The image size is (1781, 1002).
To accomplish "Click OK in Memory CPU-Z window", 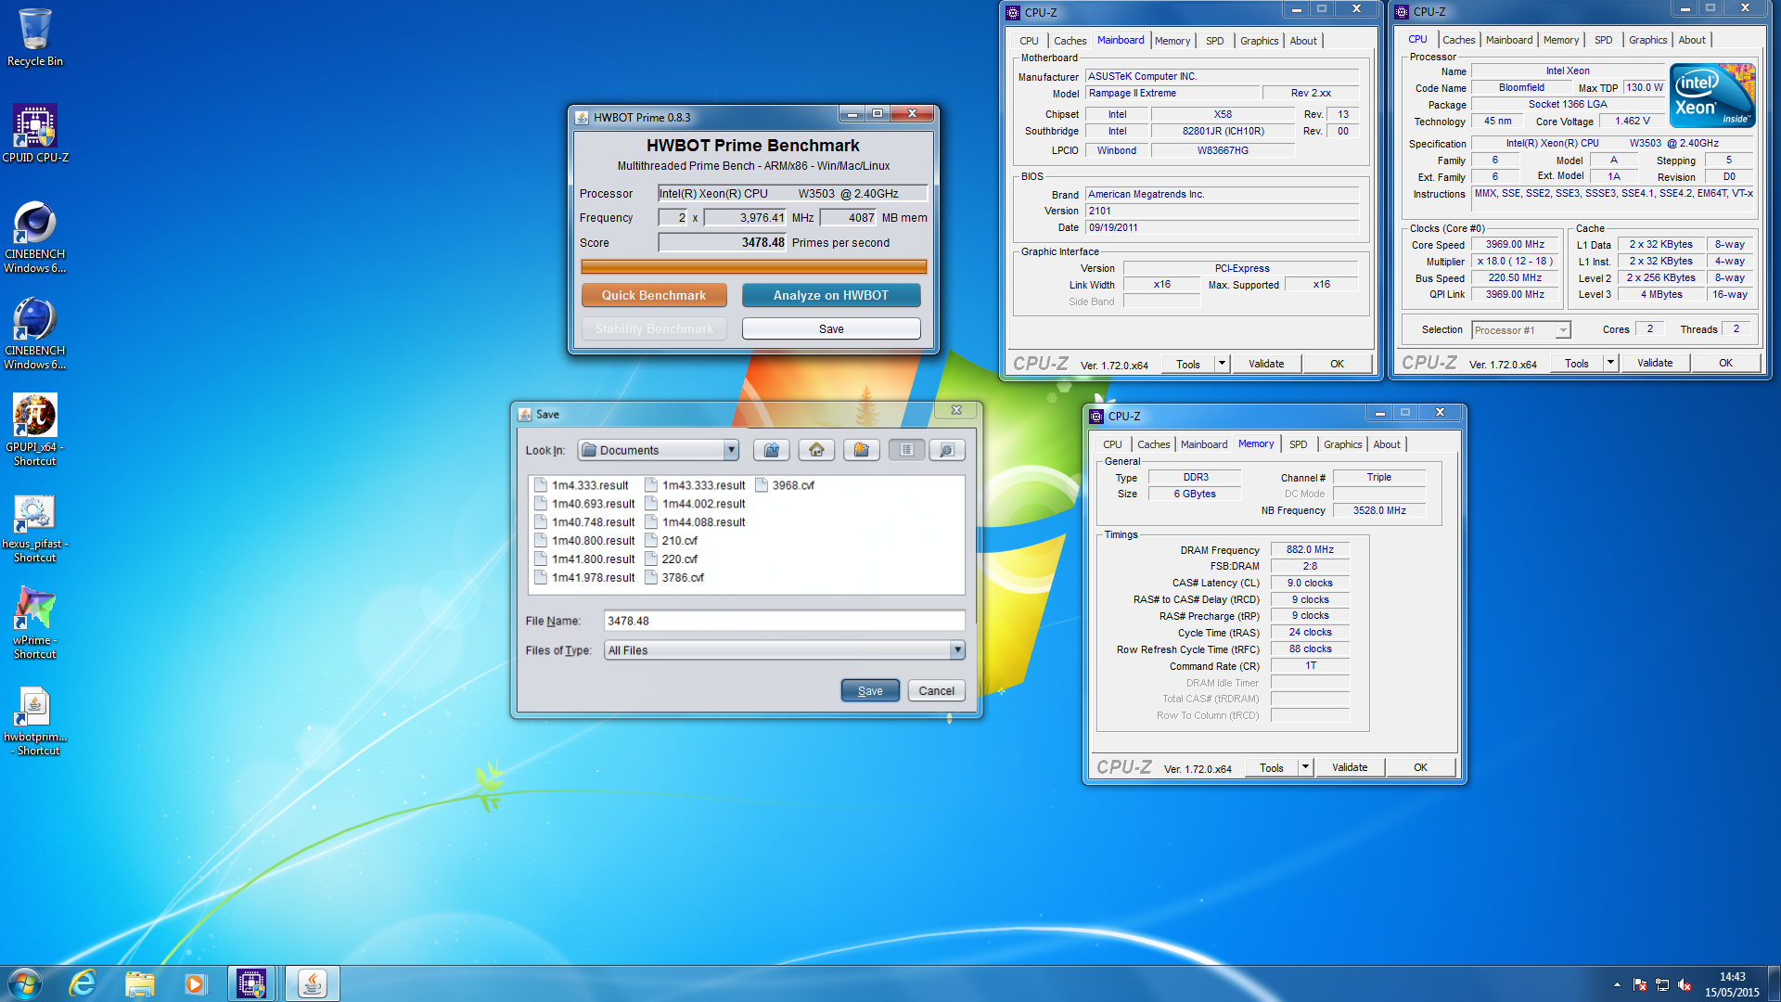I will (x=1420, y=767).
